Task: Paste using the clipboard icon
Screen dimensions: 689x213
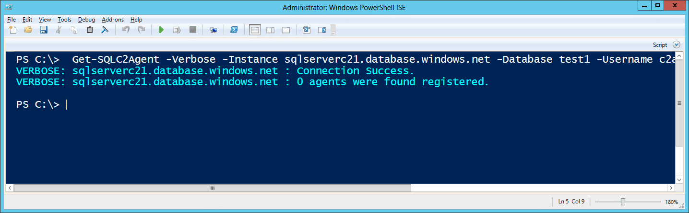Action: [90, 30]
